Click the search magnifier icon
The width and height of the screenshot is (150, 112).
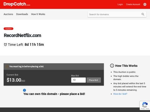pos(143,14)
